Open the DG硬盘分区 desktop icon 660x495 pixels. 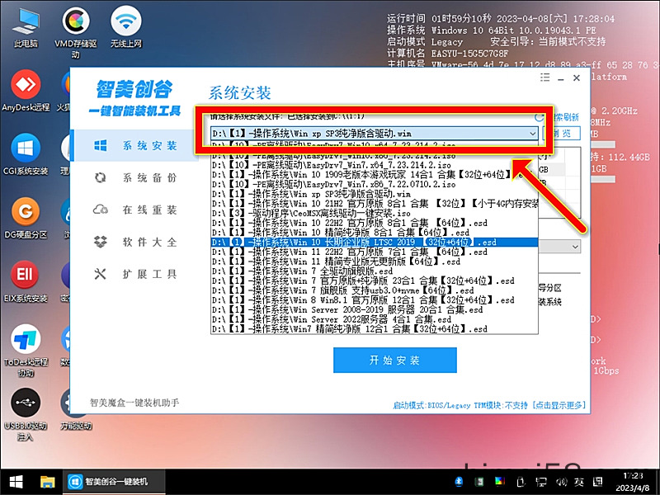pyautogui.click(x=26, y=218)
